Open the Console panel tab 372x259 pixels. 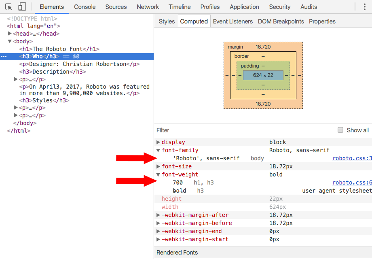(x=85, y=7)
